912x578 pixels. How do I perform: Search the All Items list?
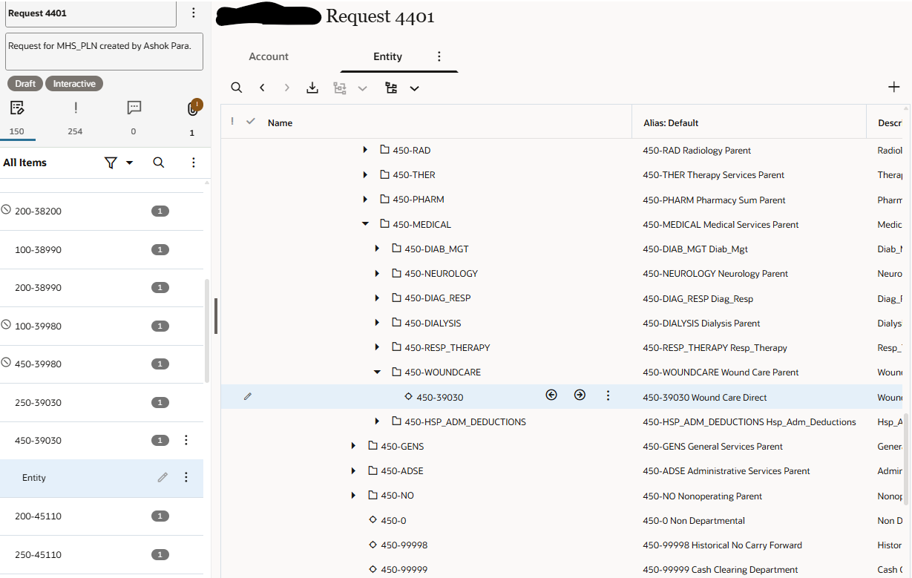pyautogui.click(x=159, y=162)
